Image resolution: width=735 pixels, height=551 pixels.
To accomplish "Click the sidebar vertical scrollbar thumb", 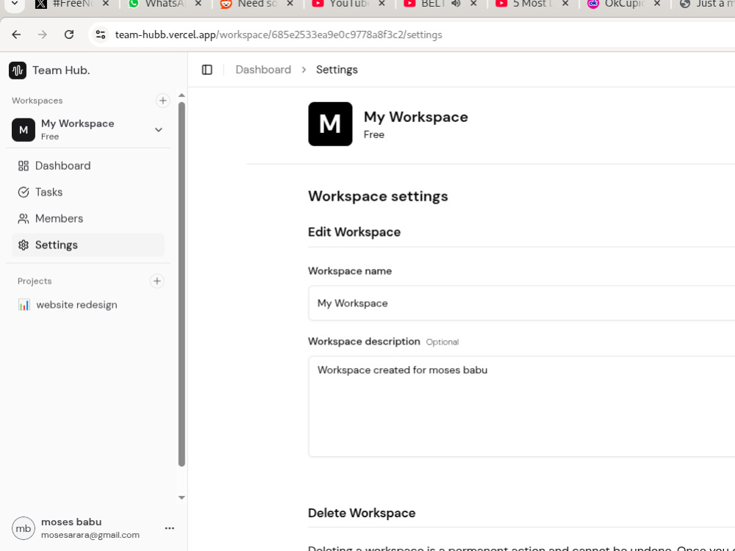I will coord(182,284).
